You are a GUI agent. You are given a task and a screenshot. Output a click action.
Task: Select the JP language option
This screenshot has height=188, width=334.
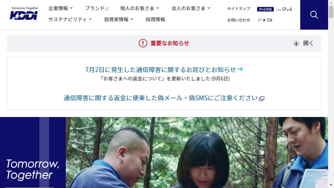coord(259,20)
